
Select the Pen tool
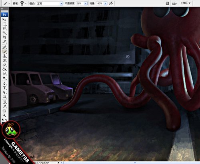pos(4,83)
